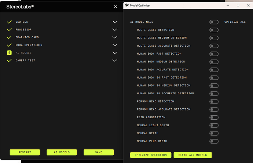Expand the Graphics Card section
This screenshot has height=163, width=253.
(x=115, y=37)
